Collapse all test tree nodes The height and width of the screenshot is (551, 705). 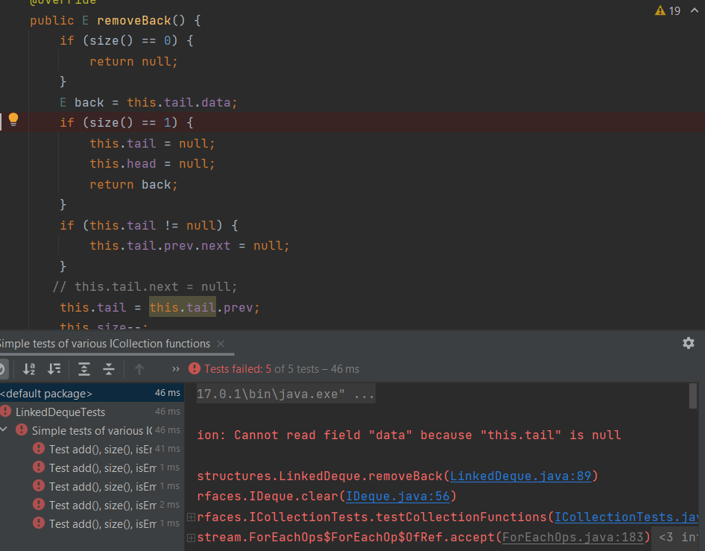(x=109, y=368)
